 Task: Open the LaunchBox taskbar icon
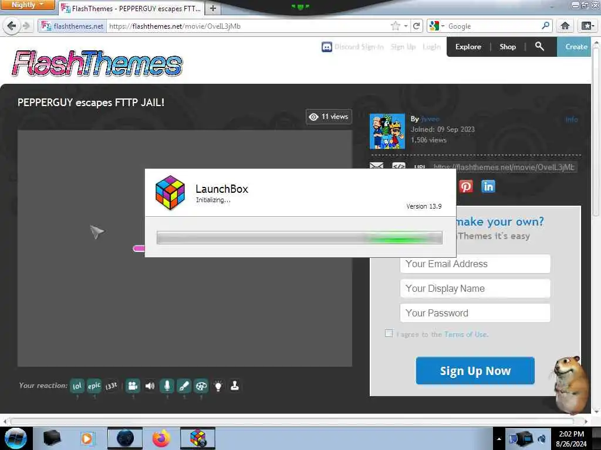[x=198, y=438]
